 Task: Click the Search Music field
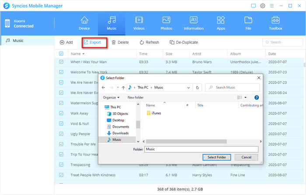pos(232,87)
